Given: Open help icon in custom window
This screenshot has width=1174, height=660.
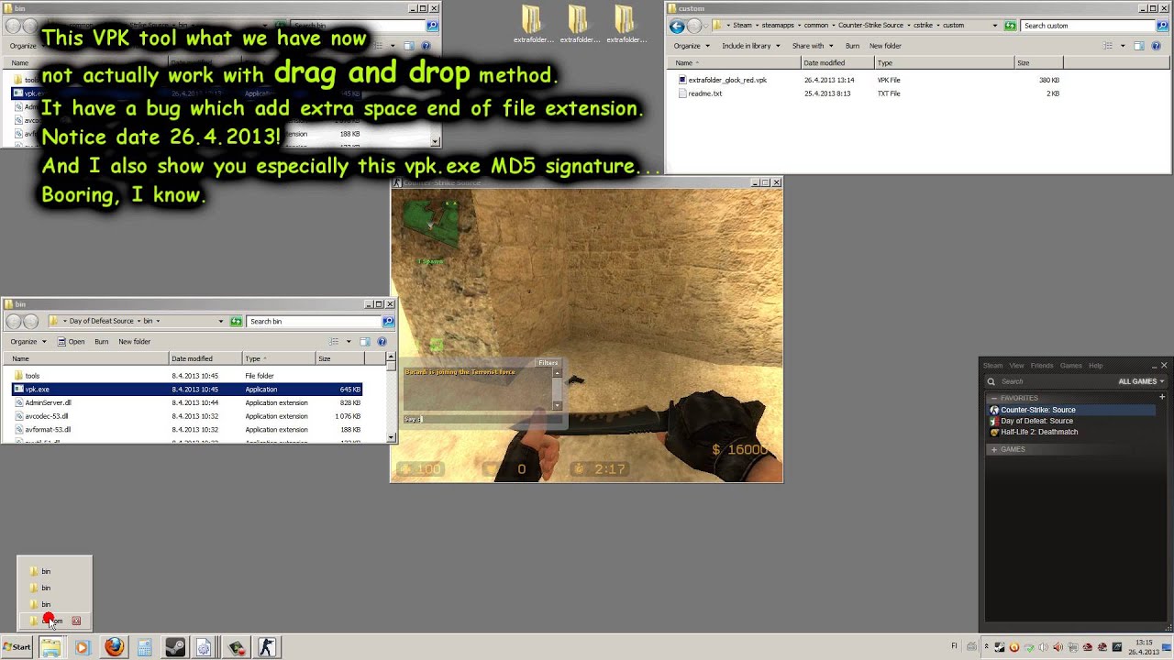Looking at the screenshot, I should (1158, 46).
